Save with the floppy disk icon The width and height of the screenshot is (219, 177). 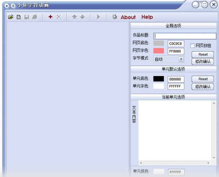(27, 17)
